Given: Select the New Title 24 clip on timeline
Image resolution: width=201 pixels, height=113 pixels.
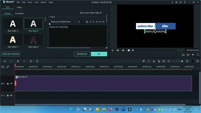Looking at the screenshot, I should point(103,83).
